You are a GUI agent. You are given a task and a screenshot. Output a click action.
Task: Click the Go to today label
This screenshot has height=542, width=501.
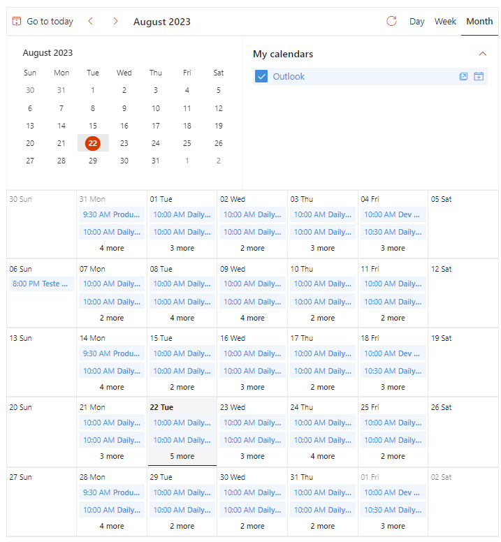(x=50, y=22)
